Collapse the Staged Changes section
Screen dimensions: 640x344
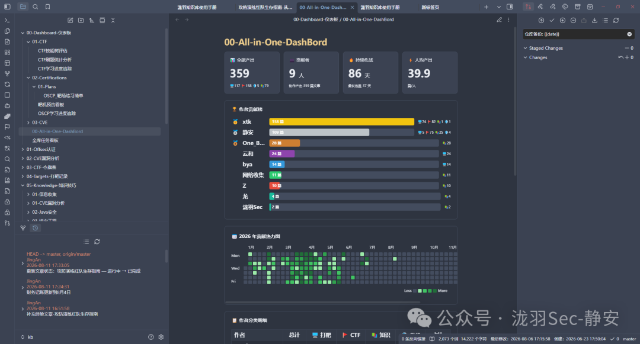tap(525, 48)
